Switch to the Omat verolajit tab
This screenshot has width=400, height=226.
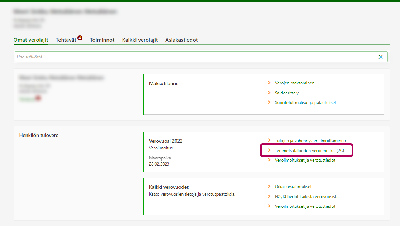[x=31, y=40]
